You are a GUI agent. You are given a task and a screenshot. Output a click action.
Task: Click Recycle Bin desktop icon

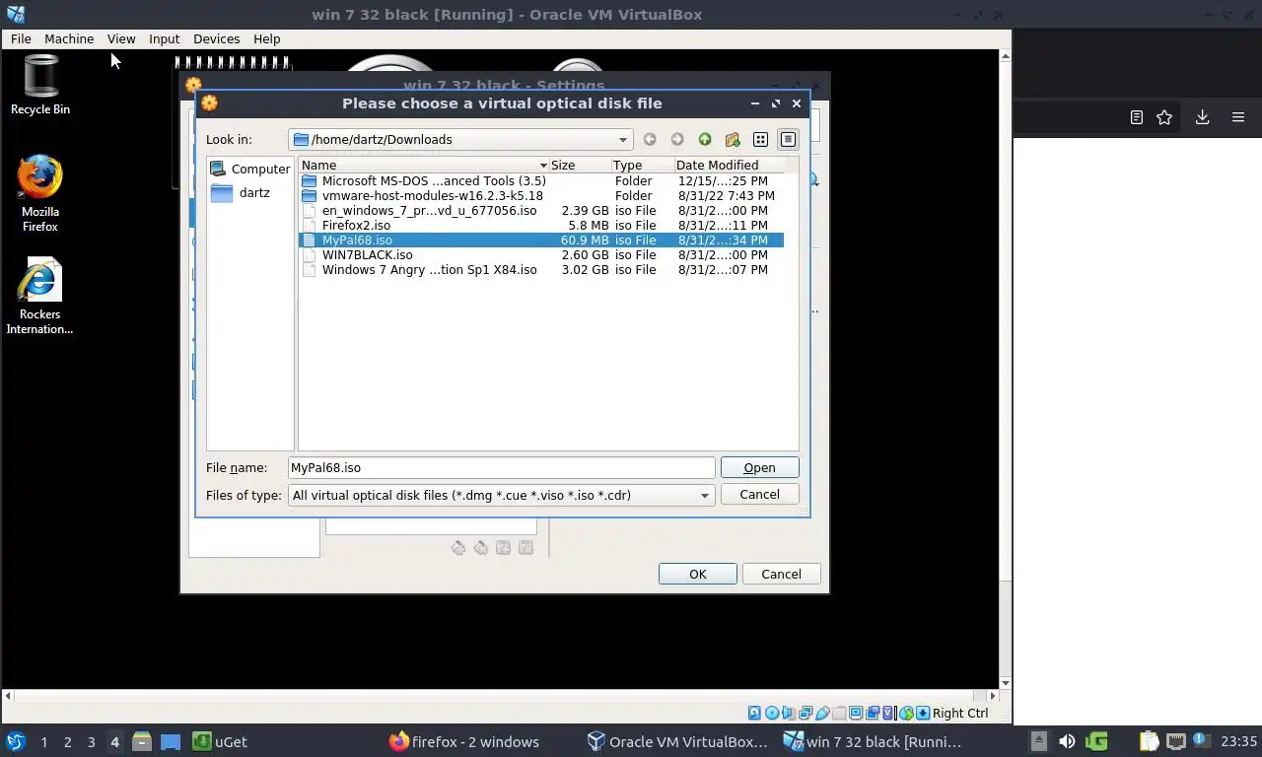coord(40,86)
